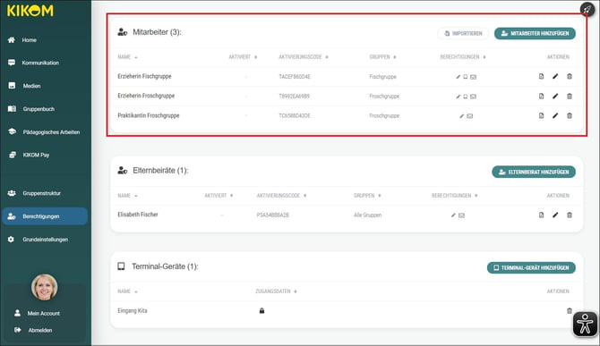This screenshot has height=346, width=600.
Task: Open Pädagogisches Arbeiten in sidebar
Action: point(44,132)
